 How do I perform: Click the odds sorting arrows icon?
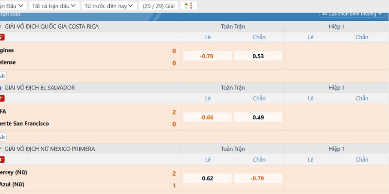click(x=188, y=6)
